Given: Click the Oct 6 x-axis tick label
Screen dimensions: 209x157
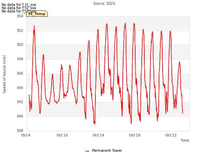Looking at the screenshot, I should tap(26, 135).
